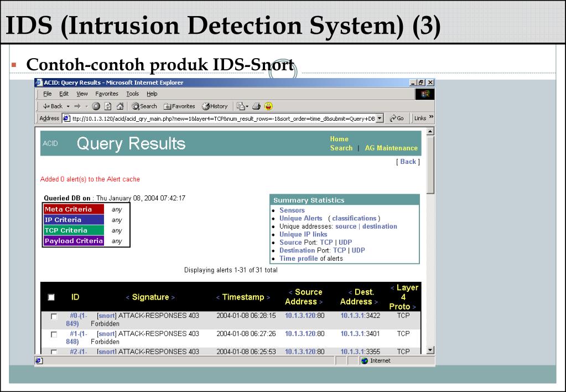Click the blue IP Criteria label
The width and height of the screenshot is (566, 392).
click(x=74, y=220)
